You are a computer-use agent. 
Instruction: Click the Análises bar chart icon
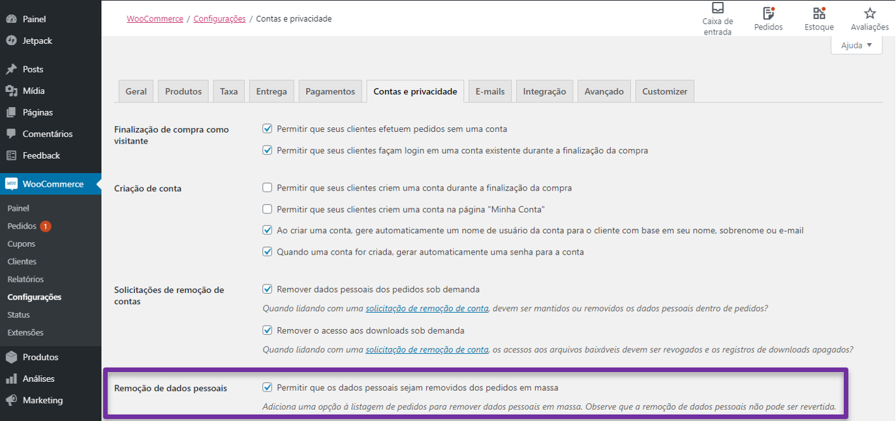point(11,379)
